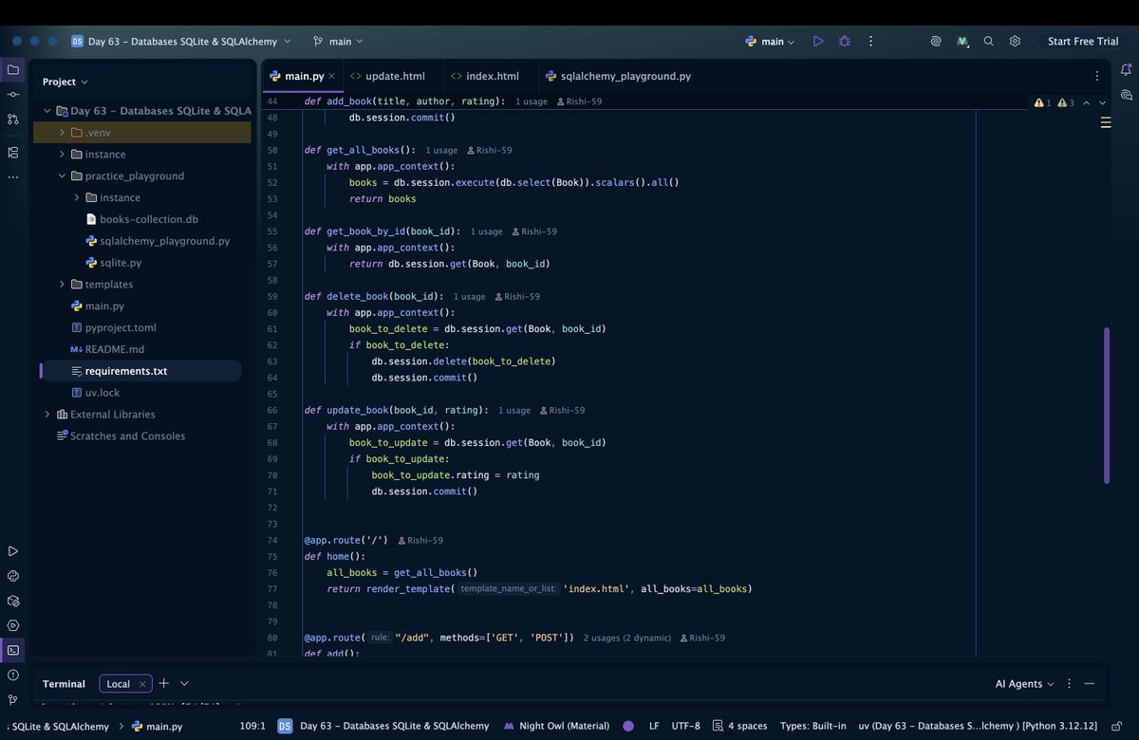Open Terminal options ellipsis menu
This screenshot has width=1139, height=740.
(1068, 683)
